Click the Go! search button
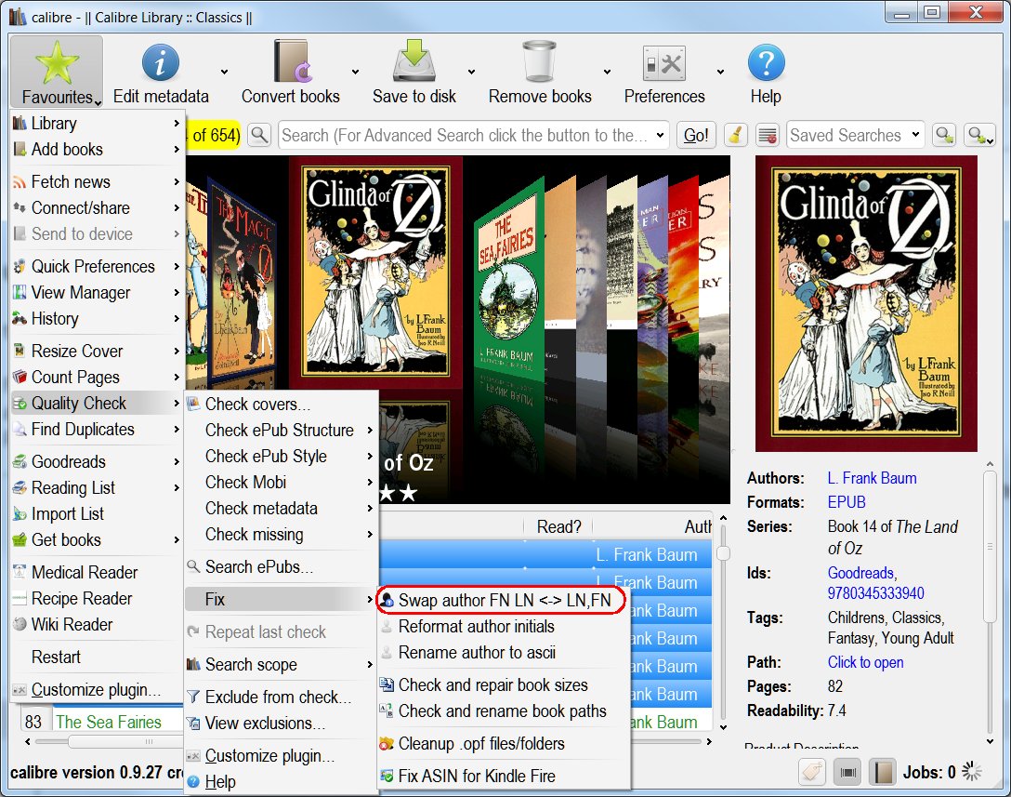Viewport: 1011px width, 797px height. (x=696, y=135)
